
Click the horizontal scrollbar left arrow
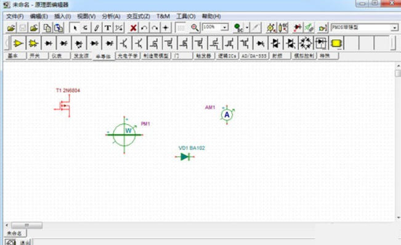coord(7,225)
